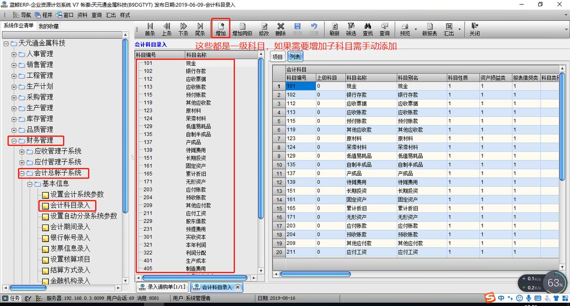This screenshot has width=570, height=306.
Task: Switch to 录入请购单[1/1] bottom tab
Action: tap(161, 287)
